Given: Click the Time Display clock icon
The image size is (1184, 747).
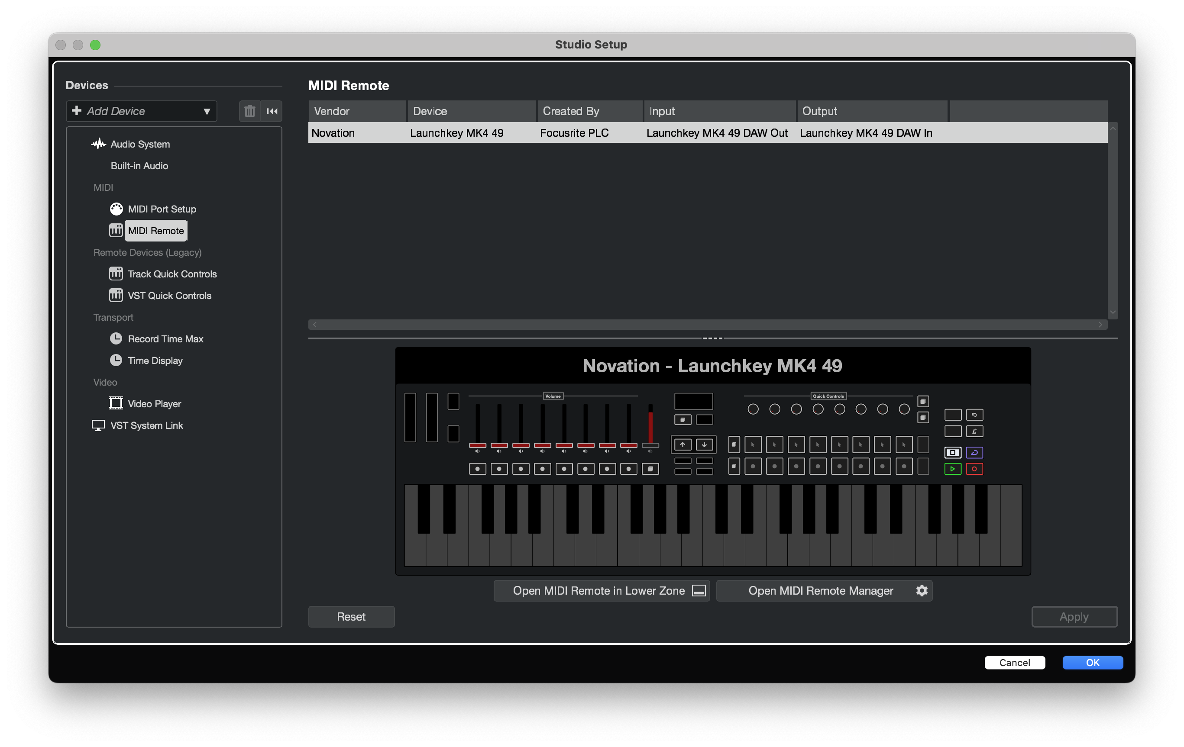Looking at the screenshot, I should [x=116, y=360].
